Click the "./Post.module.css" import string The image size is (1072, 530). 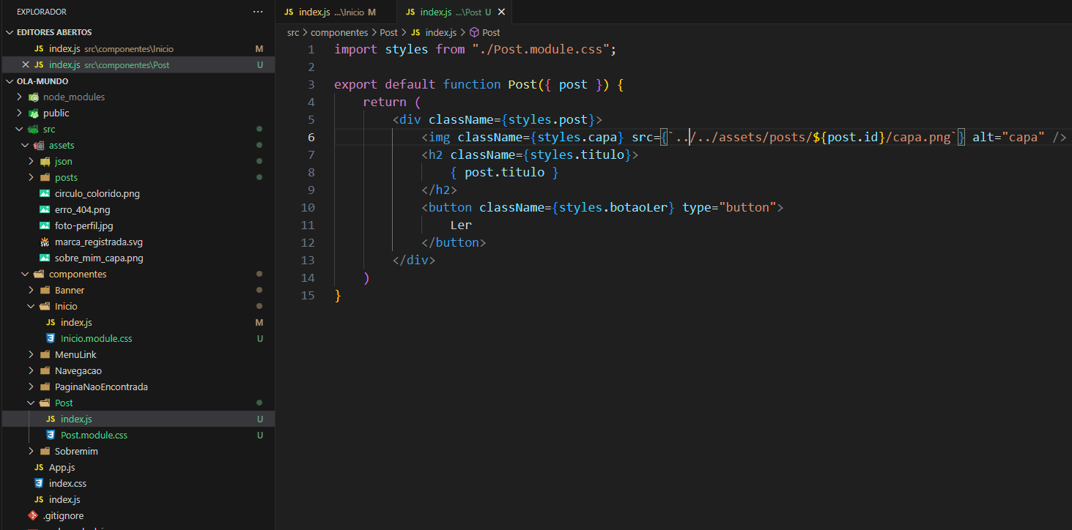tap(541, 49)
